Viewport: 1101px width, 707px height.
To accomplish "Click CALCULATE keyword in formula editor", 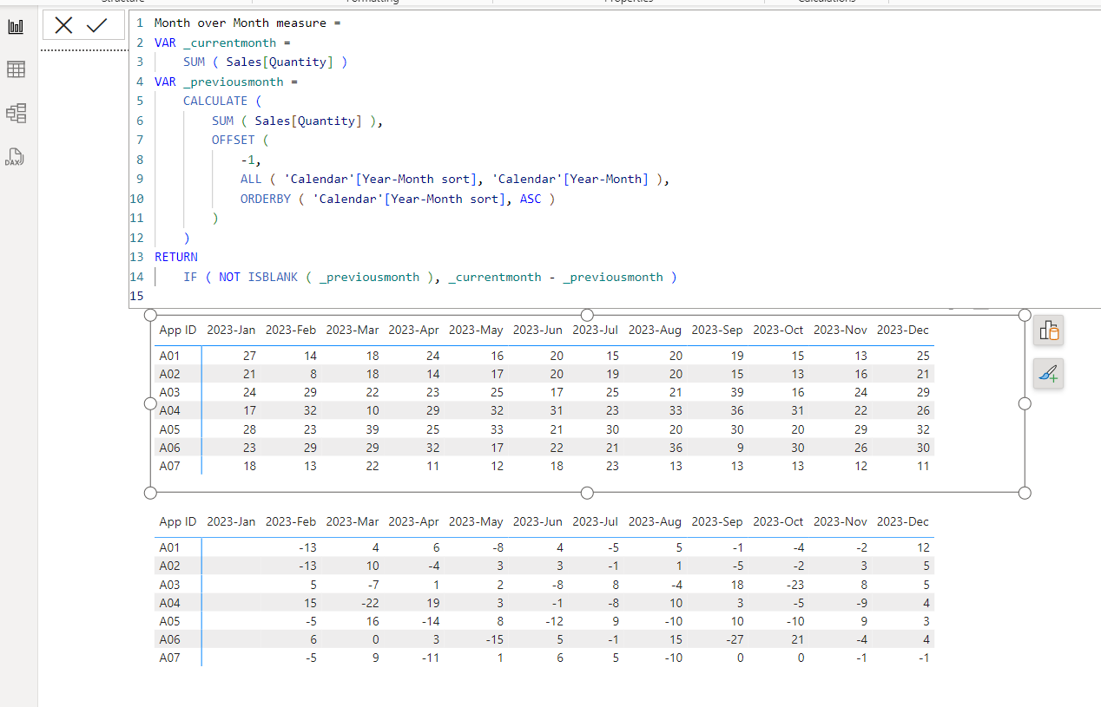I will click(x=214, y=101).
